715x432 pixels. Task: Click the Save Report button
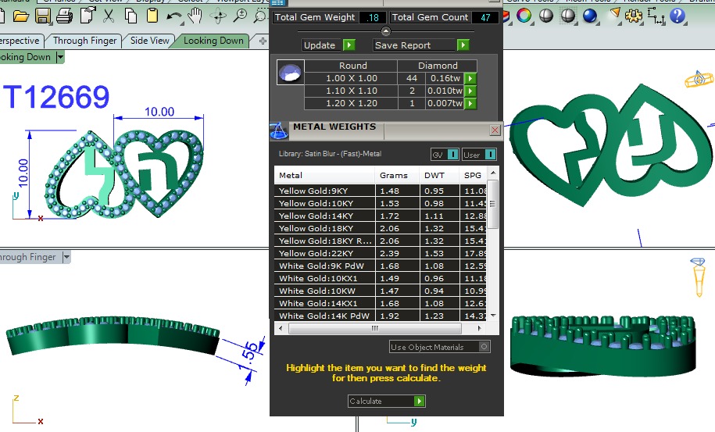(x=422, y=45)
